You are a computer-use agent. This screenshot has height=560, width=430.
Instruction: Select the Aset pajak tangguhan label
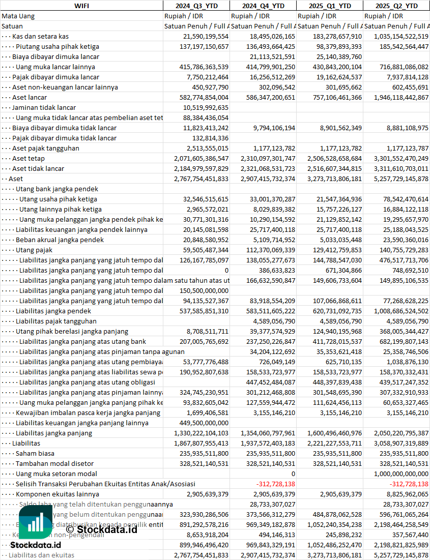tap(46, 148)
